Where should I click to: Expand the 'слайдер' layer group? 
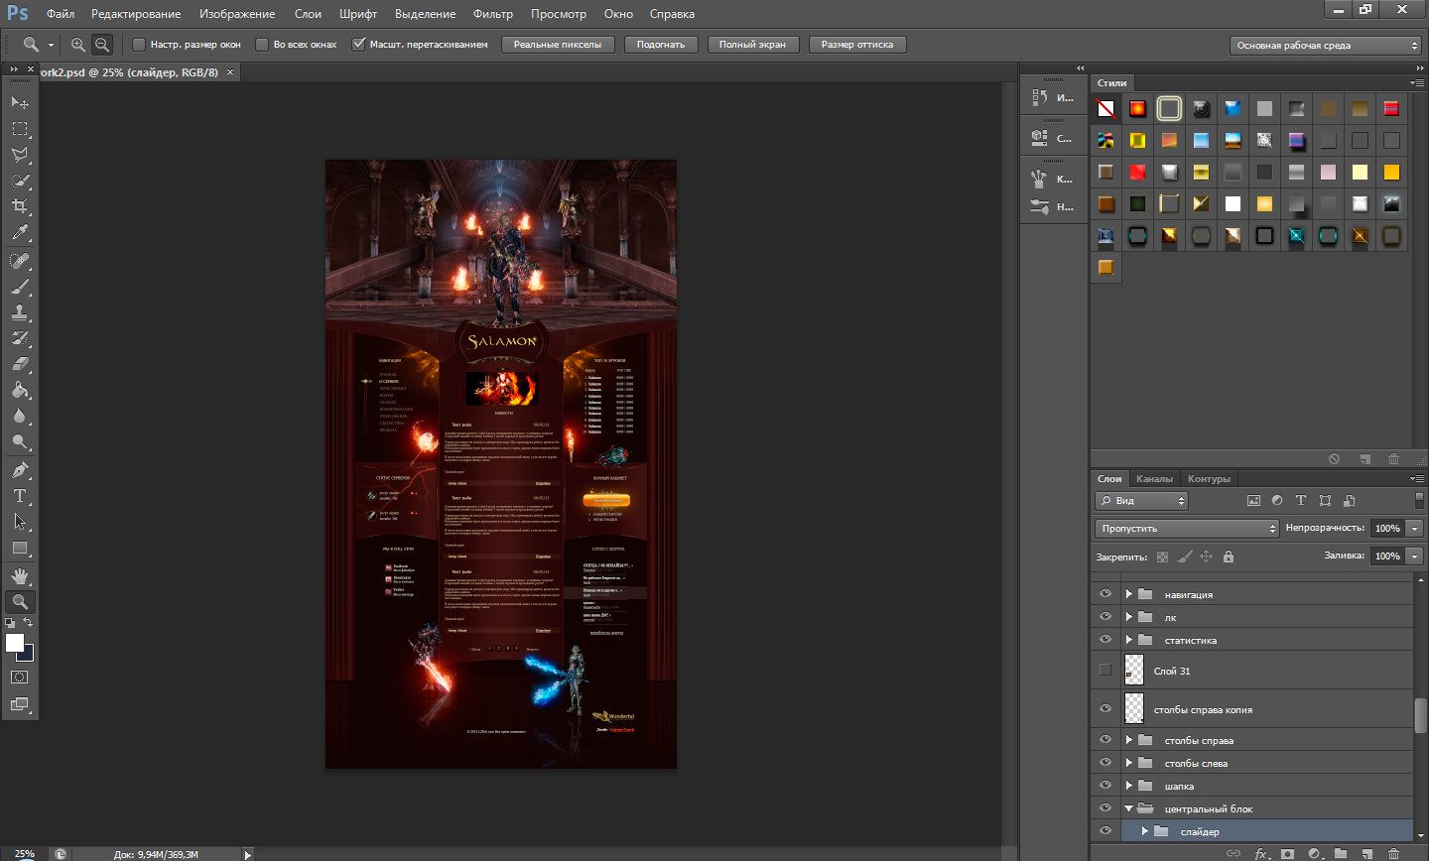pos(1145,831)
